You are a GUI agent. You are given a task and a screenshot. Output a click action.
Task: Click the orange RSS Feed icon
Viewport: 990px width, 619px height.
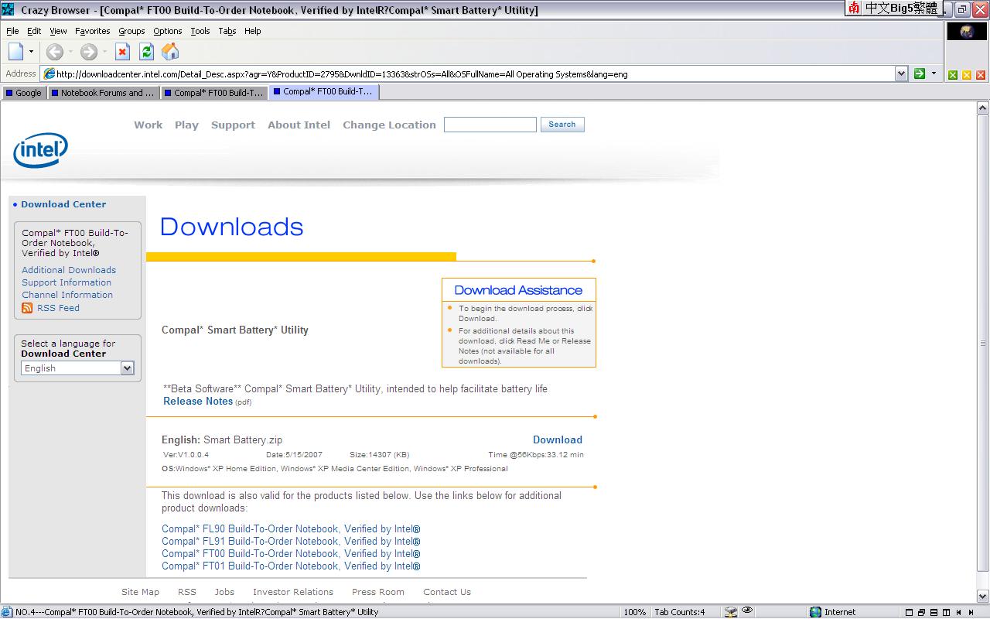(x=27, y=308)
